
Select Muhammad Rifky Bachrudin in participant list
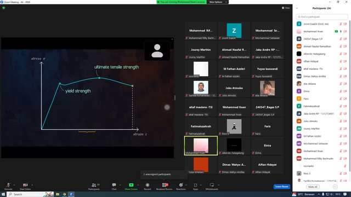click(322, 159)
